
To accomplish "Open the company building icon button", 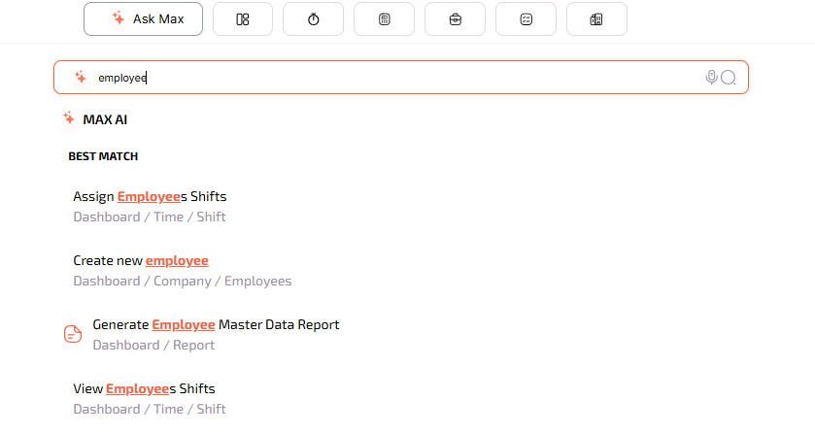I will pos(596,18).
